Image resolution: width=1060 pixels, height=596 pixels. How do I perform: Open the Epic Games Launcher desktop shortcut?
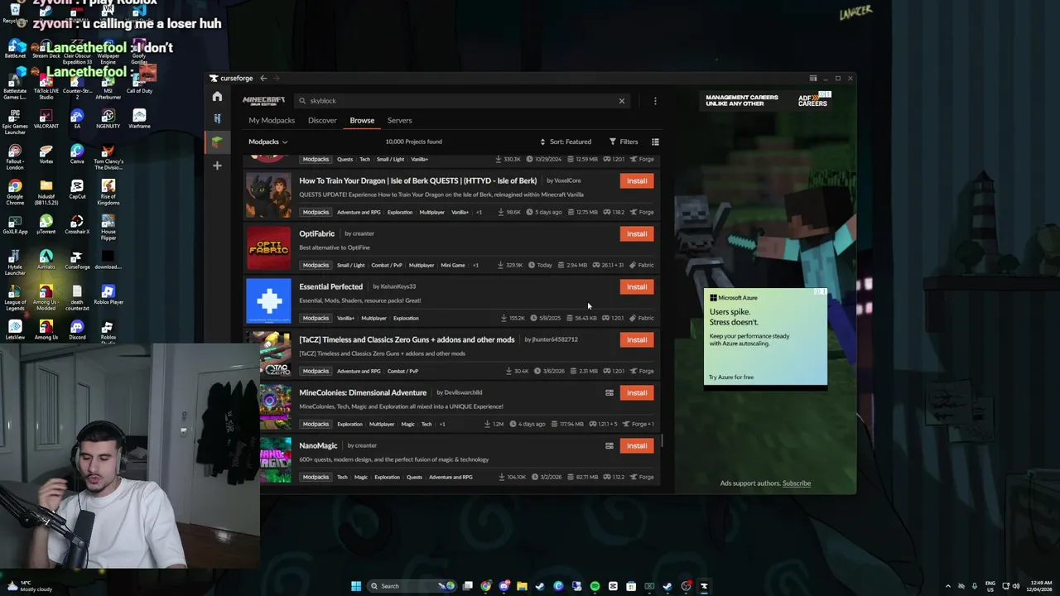(x=15, y=123)
